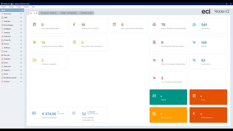Collapse the Menu sidebar panel

[22, 10]
